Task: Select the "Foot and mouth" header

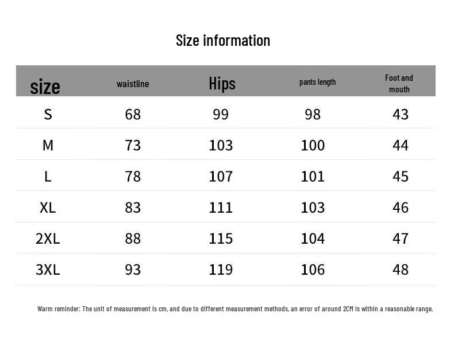Action: coord(399,83)
